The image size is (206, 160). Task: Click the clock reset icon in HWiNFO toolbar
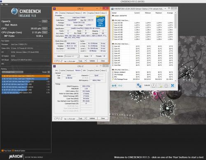click(153, 86)
